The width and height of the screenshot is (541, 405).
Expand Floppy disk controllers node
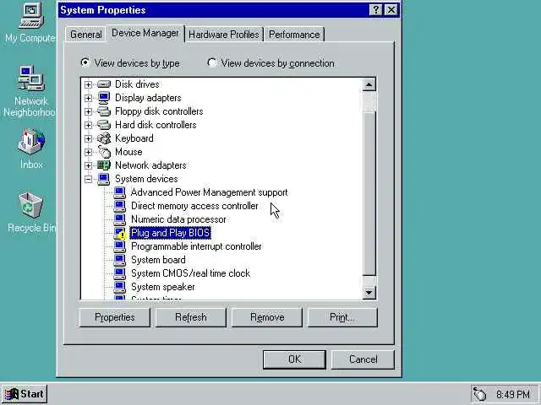point(88,111)
